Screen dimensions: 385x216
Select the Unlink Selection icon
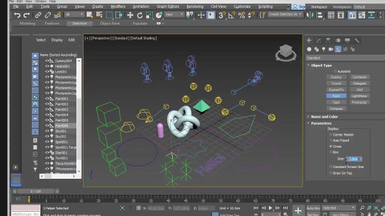pyautogui.click(x=48, y=15)
